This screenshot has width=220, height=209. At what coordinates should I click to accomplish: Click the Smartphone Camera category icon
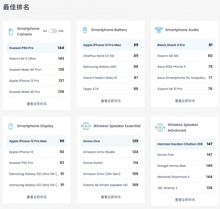click(11, 32)
